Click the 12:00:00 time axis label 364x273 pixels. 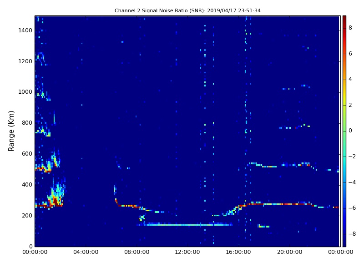pos(187,252)
